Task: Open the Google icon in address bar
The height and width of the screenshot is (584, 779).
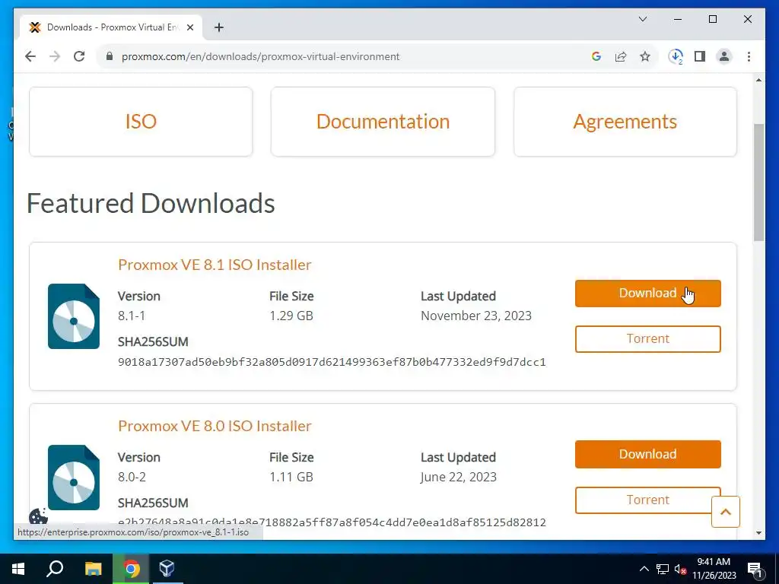Action: pos(596,56)
